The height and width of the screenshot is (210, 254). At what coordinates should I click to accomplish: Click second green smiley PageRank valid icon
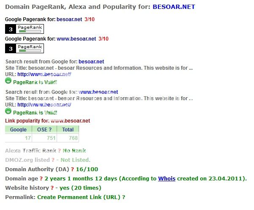pos(8,111)
